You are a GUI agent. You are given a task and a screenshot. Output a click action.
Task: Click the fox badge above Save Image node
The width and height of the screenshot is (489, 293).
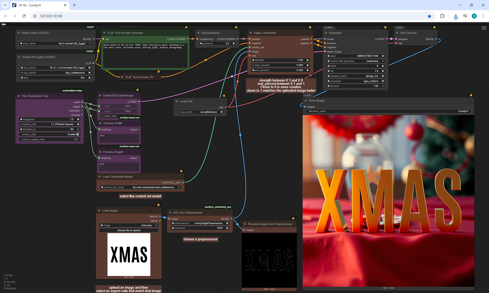point(471,95)
